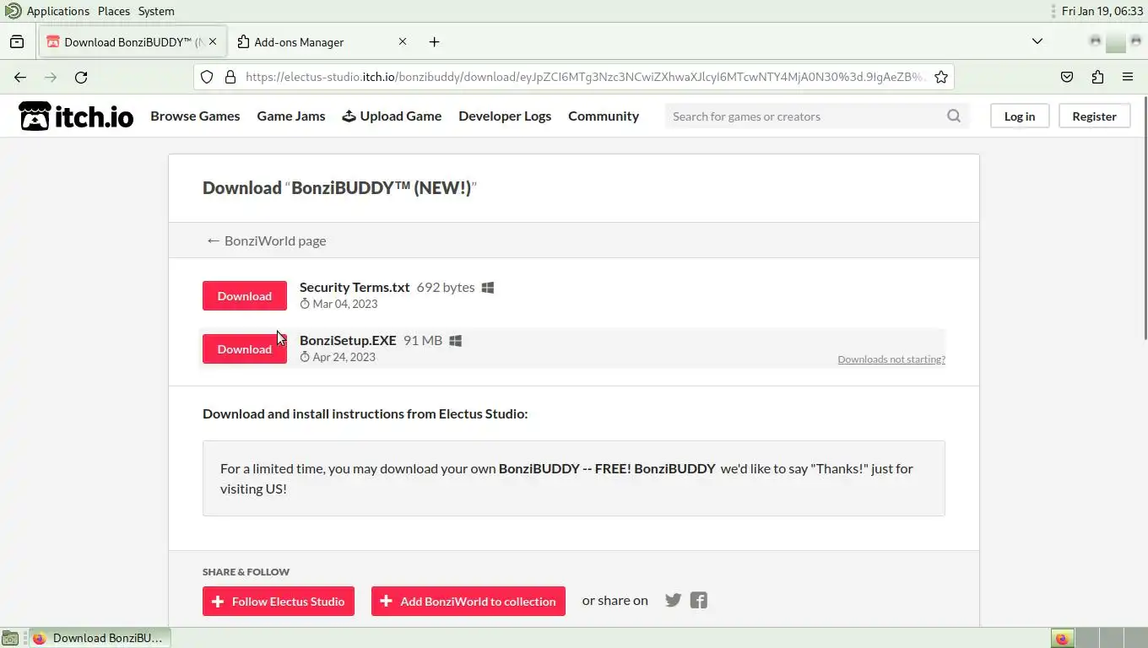The height and width of the screenshot is (648, 1148).
Task: Close the Add-ons Manager tab
Action: [403, 41]
